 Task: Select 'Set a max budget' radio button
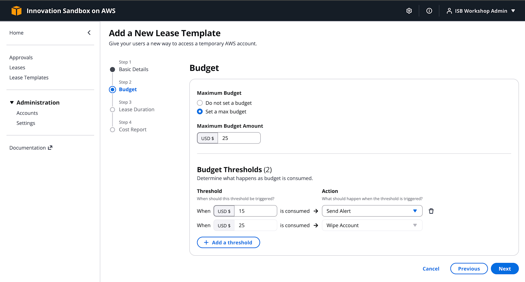point(200,112)
